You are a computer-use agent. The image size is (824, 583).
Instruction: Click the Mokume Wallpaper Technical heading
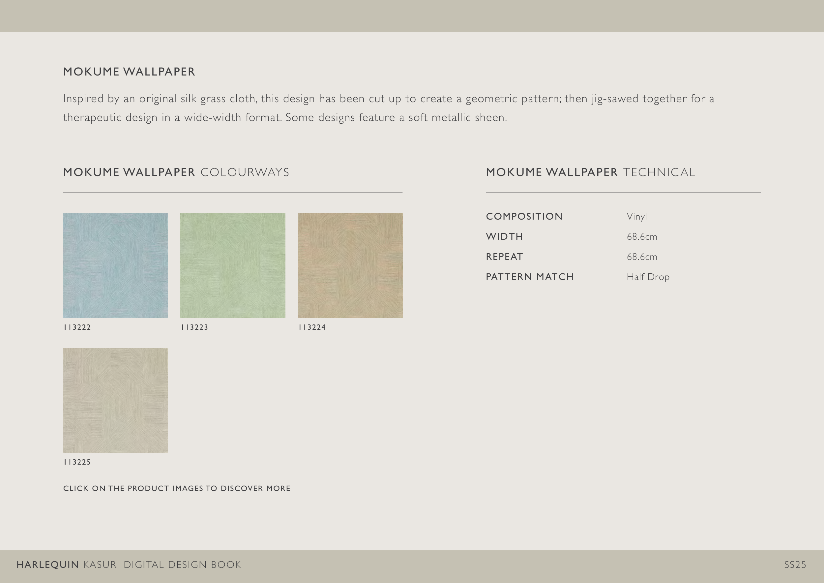pyautogui.click(x=590, y=172)
